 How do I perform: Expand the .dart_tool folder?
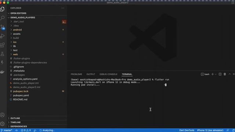pos(37,22)
